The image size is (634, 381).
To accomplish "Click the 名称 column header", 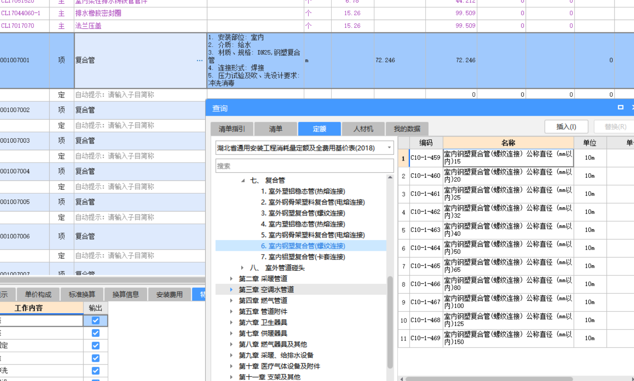I will coord(508,143).
